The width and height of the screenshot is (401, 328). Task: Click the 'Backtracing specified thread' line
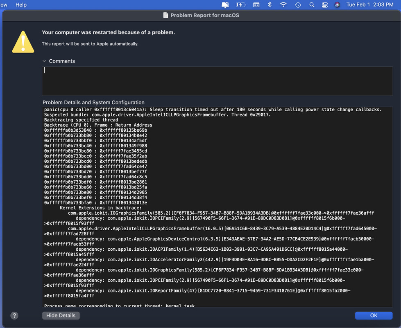(81, 120)
